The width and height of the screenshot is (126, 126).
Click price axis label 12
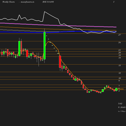tap(119, 73)
